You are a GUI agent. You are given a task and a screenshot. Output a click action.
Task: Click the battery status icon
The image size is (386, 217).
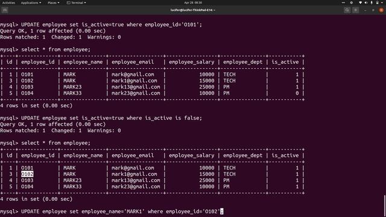377,2
